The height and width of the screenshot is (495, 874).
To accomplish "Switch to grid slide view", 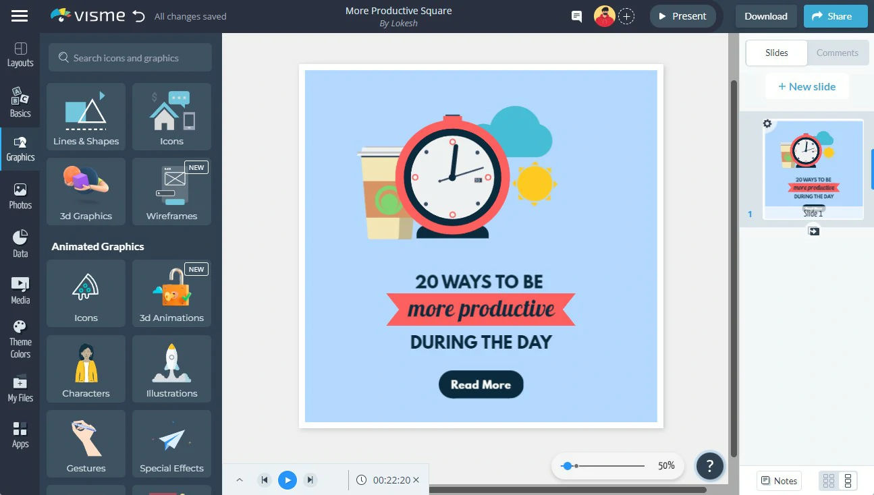I will [829, 481].
